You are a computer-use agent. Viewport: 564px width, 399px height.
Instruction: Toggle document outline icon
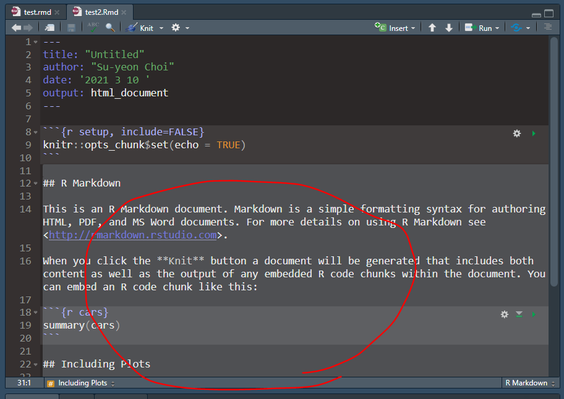(548, 27)
